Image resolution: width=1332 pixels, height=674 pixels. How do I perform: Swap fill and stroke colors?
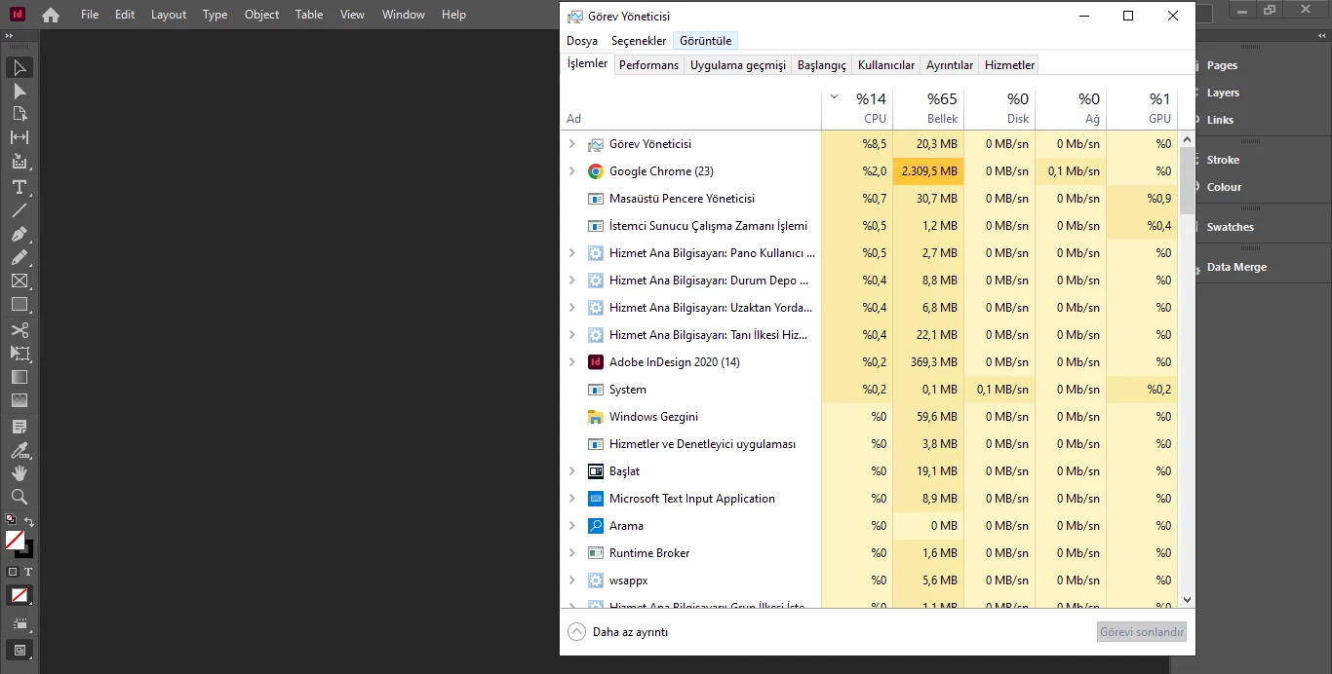coord(29,521)
